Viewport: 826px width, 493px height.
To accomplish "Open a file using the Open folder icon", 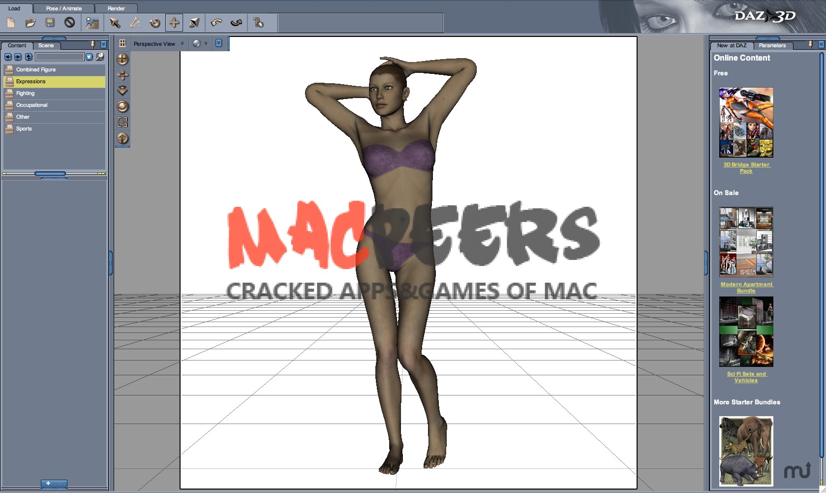I will (30, 23).
